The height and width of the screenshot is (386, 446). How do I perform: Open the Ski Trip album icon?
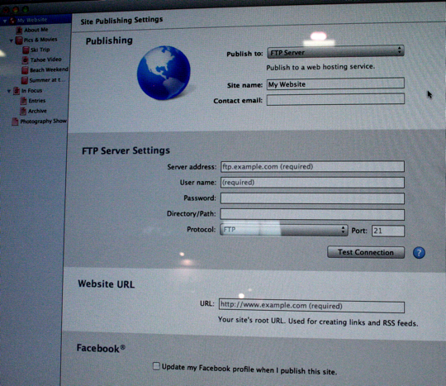click(x=26, y=50)
